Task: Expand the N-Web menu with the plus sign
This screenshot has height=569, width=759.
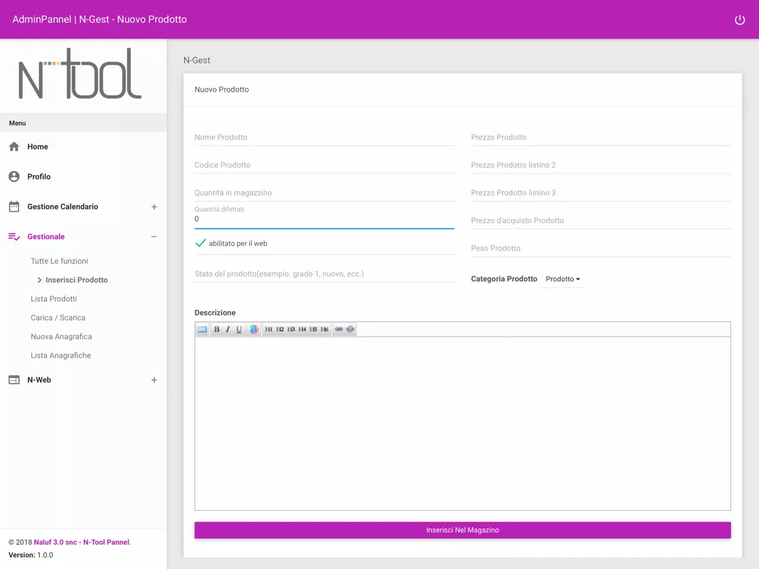Action: coord(154,380)
